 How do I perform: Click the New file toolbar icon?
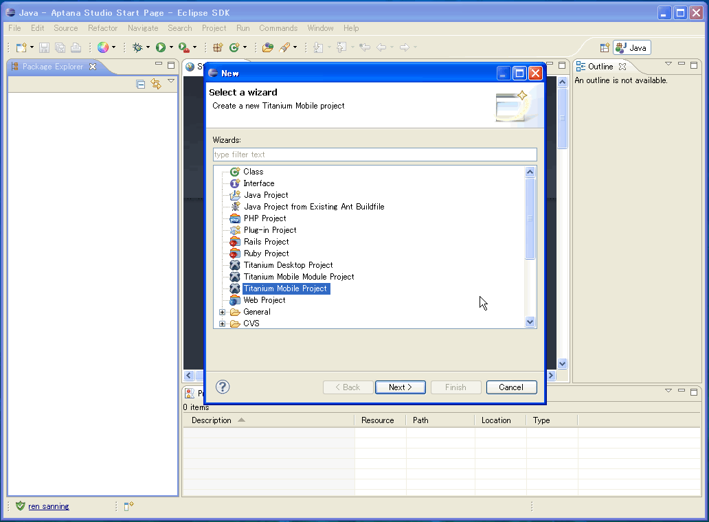[x=21, y=47]
